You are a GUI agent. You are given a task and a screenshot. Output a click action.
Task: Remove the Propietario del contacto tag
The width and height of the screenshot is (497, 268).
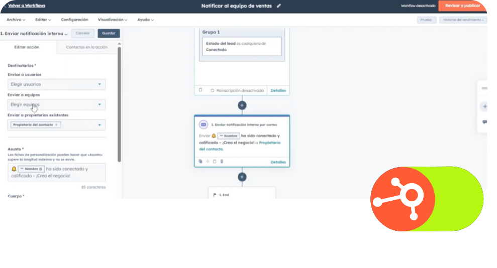[56, 124]
